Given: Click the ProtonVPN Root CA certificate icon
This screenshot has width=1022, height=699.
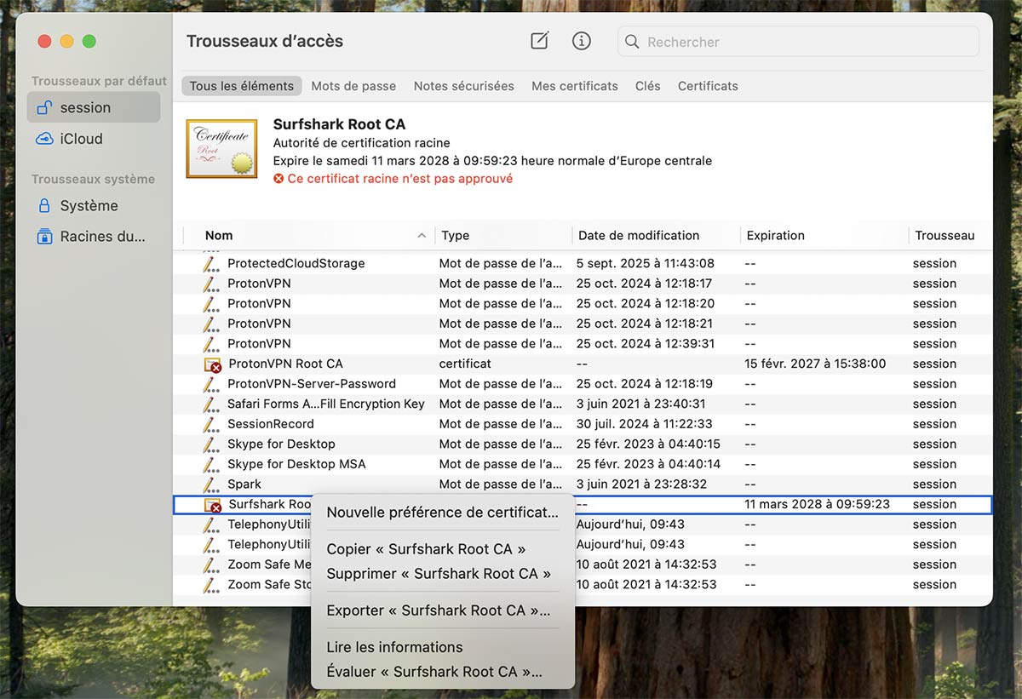Looking at the screenshot, I should (x=212, y=364).
